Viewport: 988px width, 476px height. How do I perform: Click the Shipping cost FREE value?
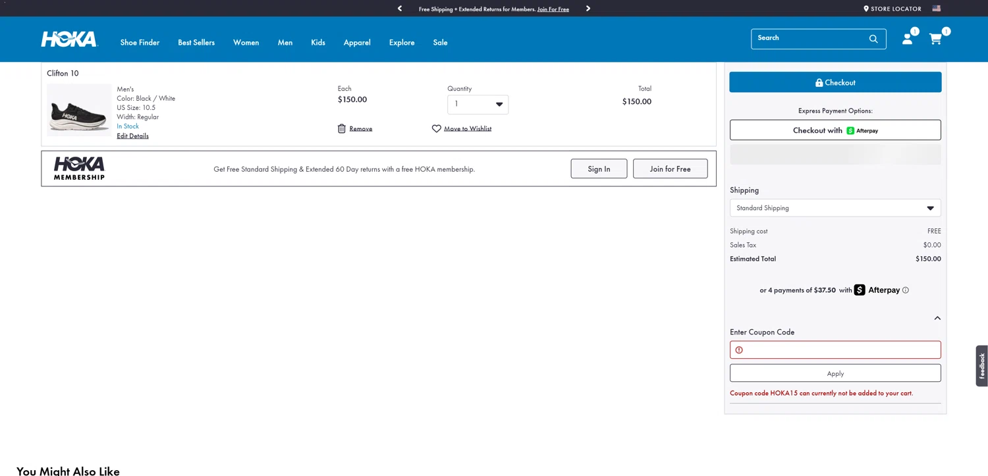point(934,231)
